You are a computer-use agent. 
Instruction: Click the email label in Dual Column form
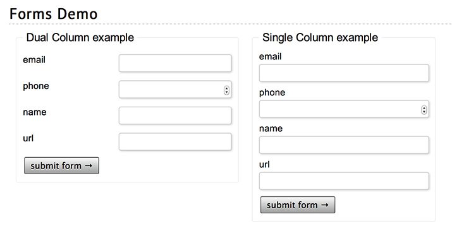pos(34,60)
